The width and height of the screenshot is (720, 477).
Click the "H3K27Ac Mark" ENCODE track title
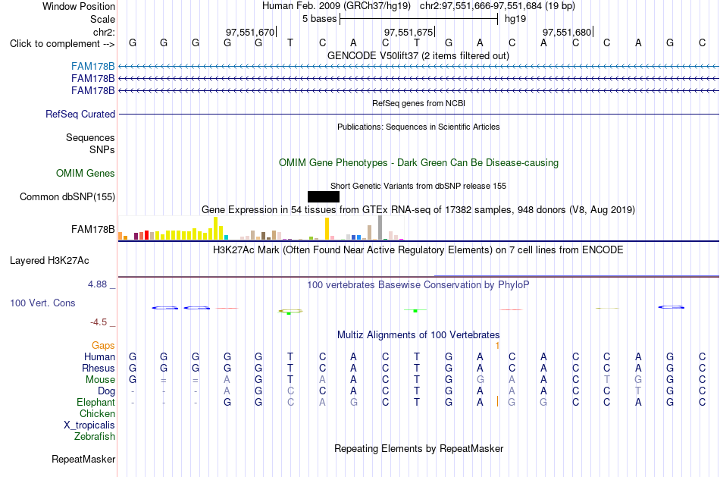418,250
